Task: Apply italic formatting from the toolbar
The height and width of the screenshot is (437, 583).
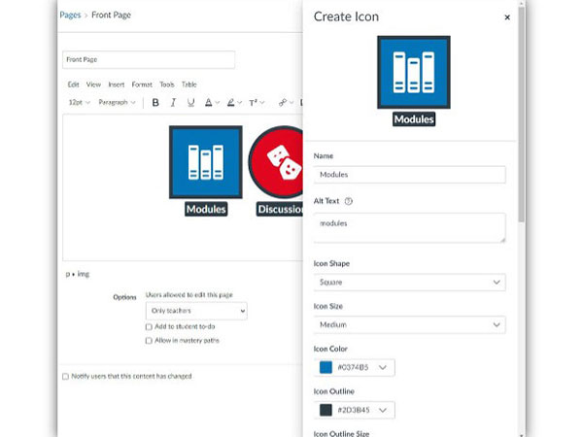Action: coord(173,102)
